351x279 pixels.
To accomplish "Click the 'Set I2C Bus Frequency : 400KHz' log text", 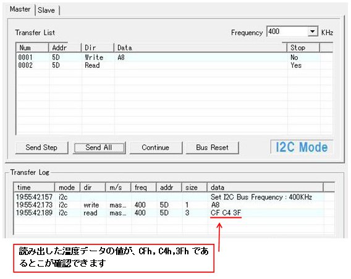I will point(261,197).
